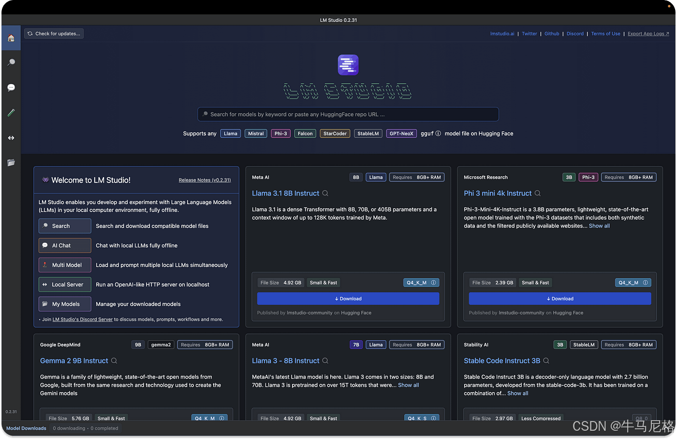Open the Twitter link
The height and width of the screenshot is (439, 677).
point(529,34)
